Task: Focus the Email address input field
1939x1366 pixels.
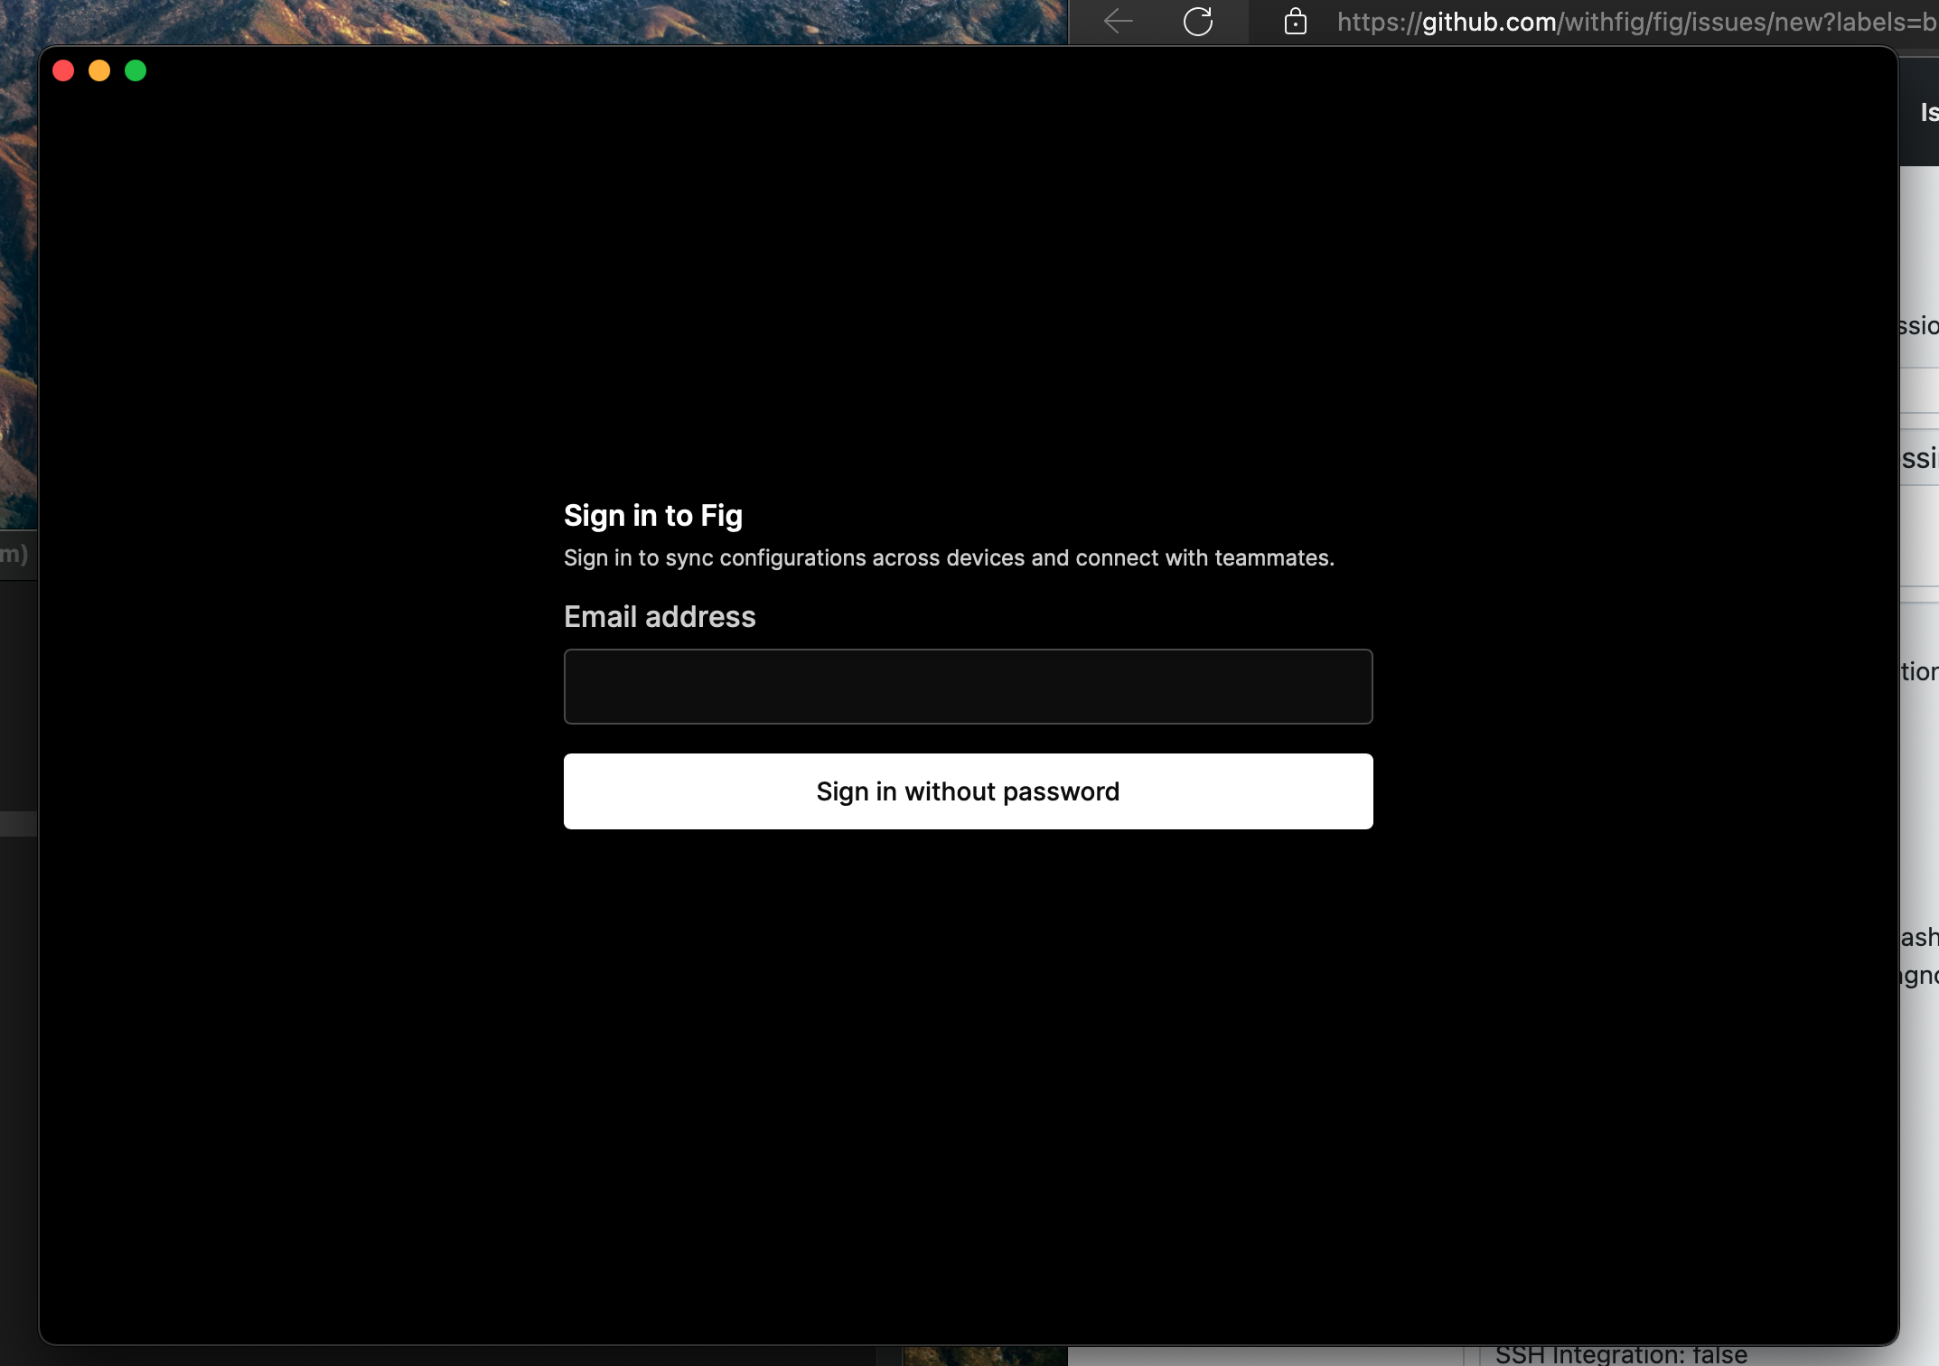Action: click(x=967, y=687)
